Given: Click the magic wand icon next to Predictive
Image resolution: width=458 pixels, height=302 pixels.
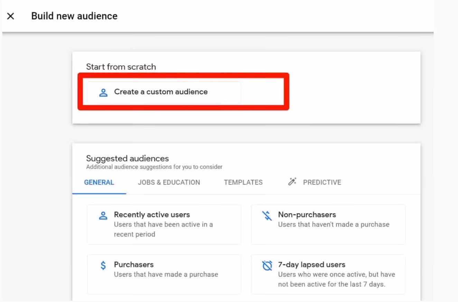Looking at the screenshot, I should (292, 182).
